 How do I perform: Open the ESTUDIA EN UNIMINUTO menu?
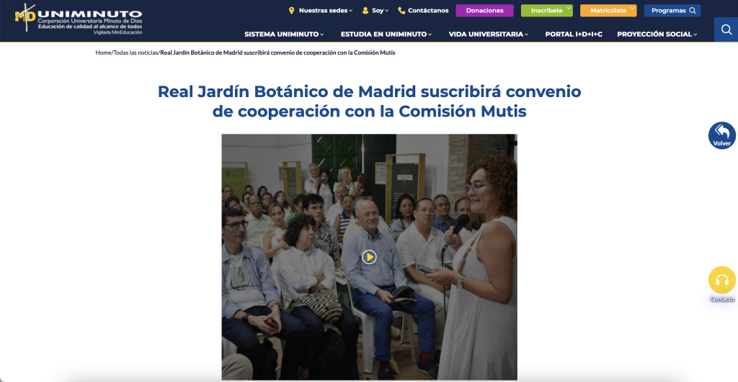coord(386,35)
